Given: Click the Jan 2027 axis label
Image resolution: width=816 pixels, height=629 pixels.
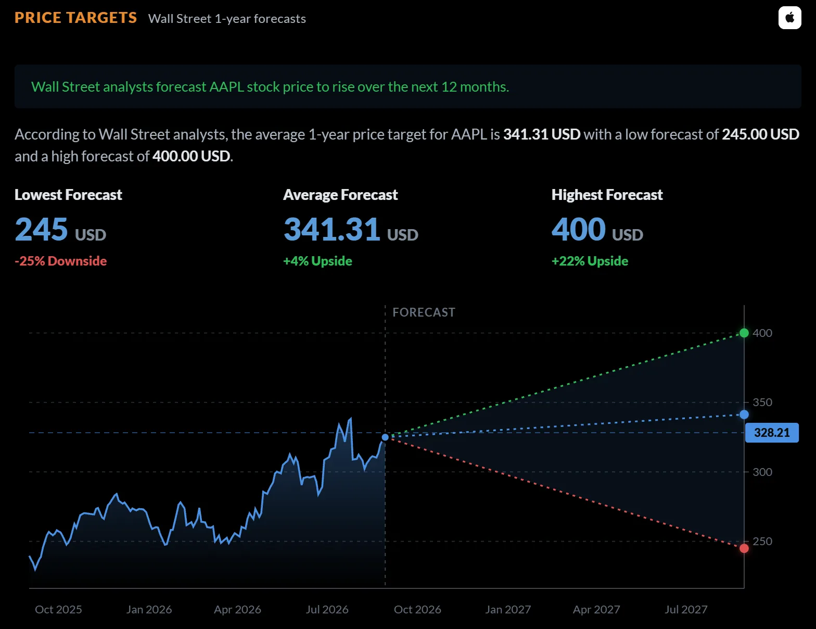Looking at the screenshot, I should 508,609.
